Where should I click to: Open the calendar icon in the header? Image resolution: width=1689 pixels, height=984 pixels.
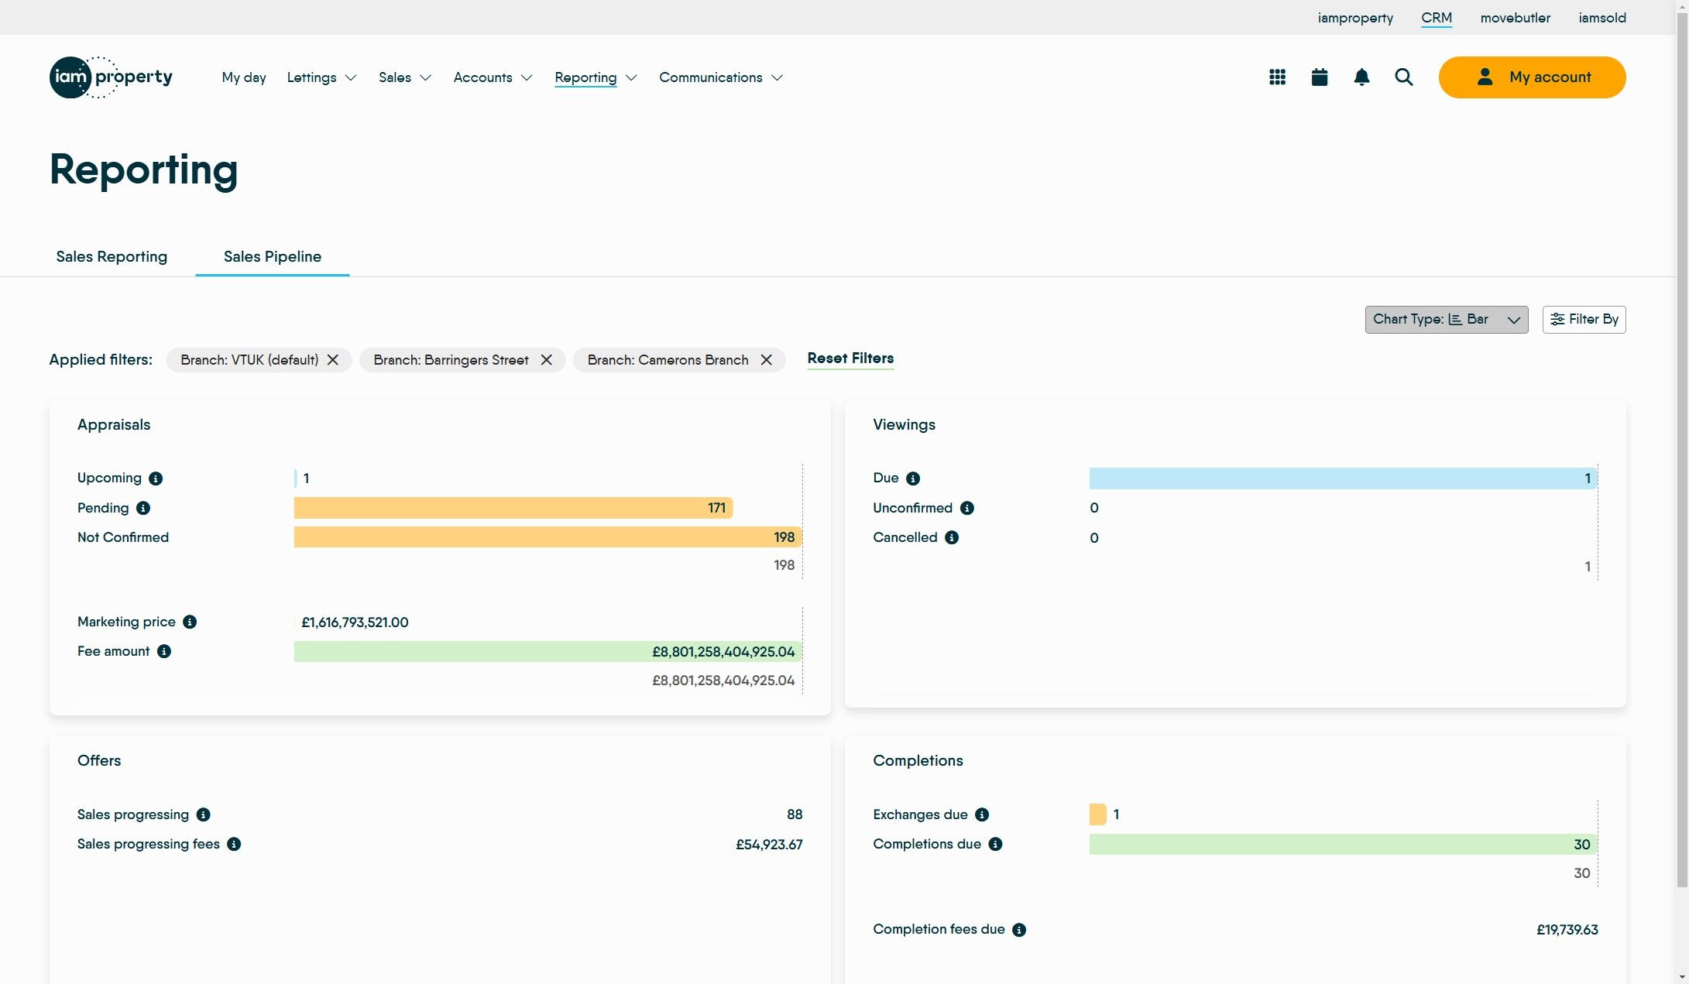[1320, 77]
